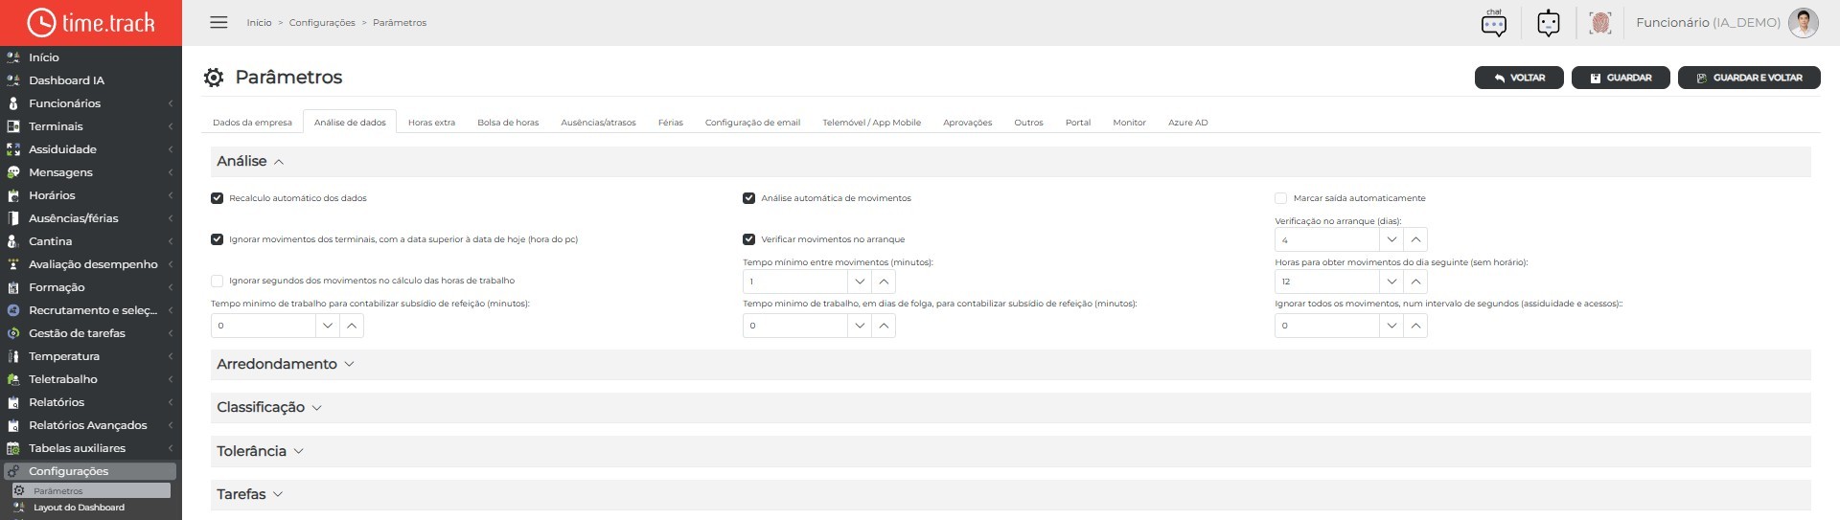Viewport: 1840px width, 520px height.
Task: Open Configuração de email tab
Action: pos(752,123)
